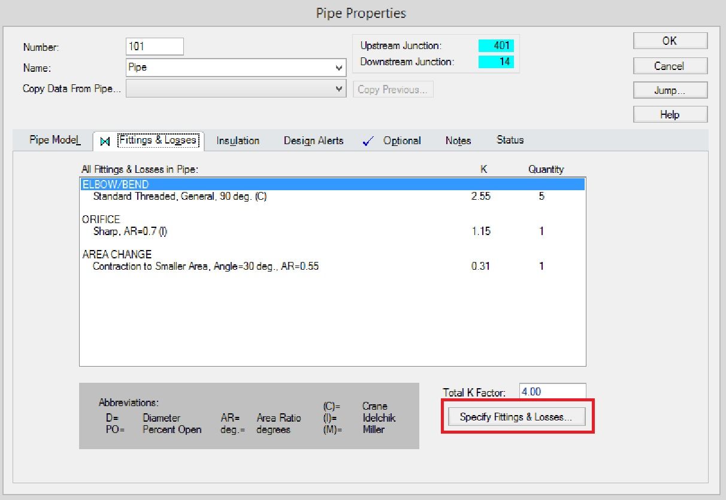
Task: Select the ORIFICE heading in the list
Action: [x=101, y=219]
